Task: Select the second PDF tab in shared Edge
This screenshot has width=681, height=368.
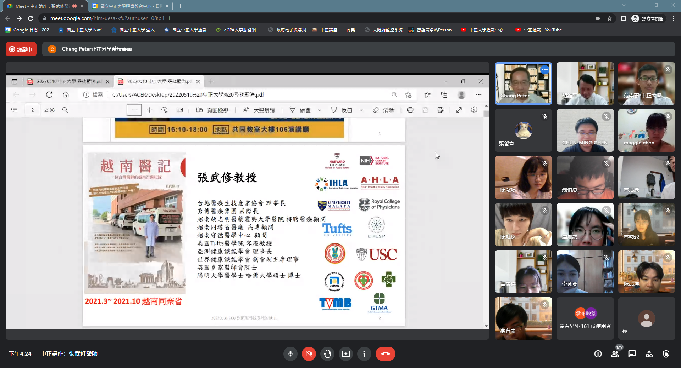Action: point(159,81)
